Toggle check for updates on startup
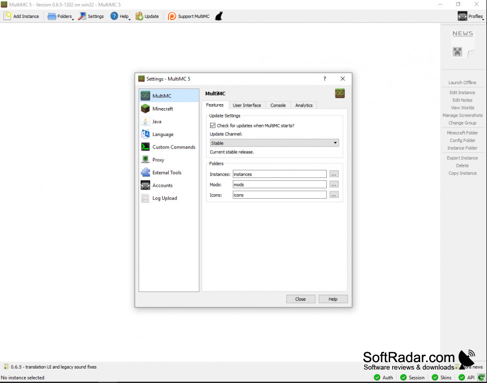487x383 pixels. tap(213, 126)
